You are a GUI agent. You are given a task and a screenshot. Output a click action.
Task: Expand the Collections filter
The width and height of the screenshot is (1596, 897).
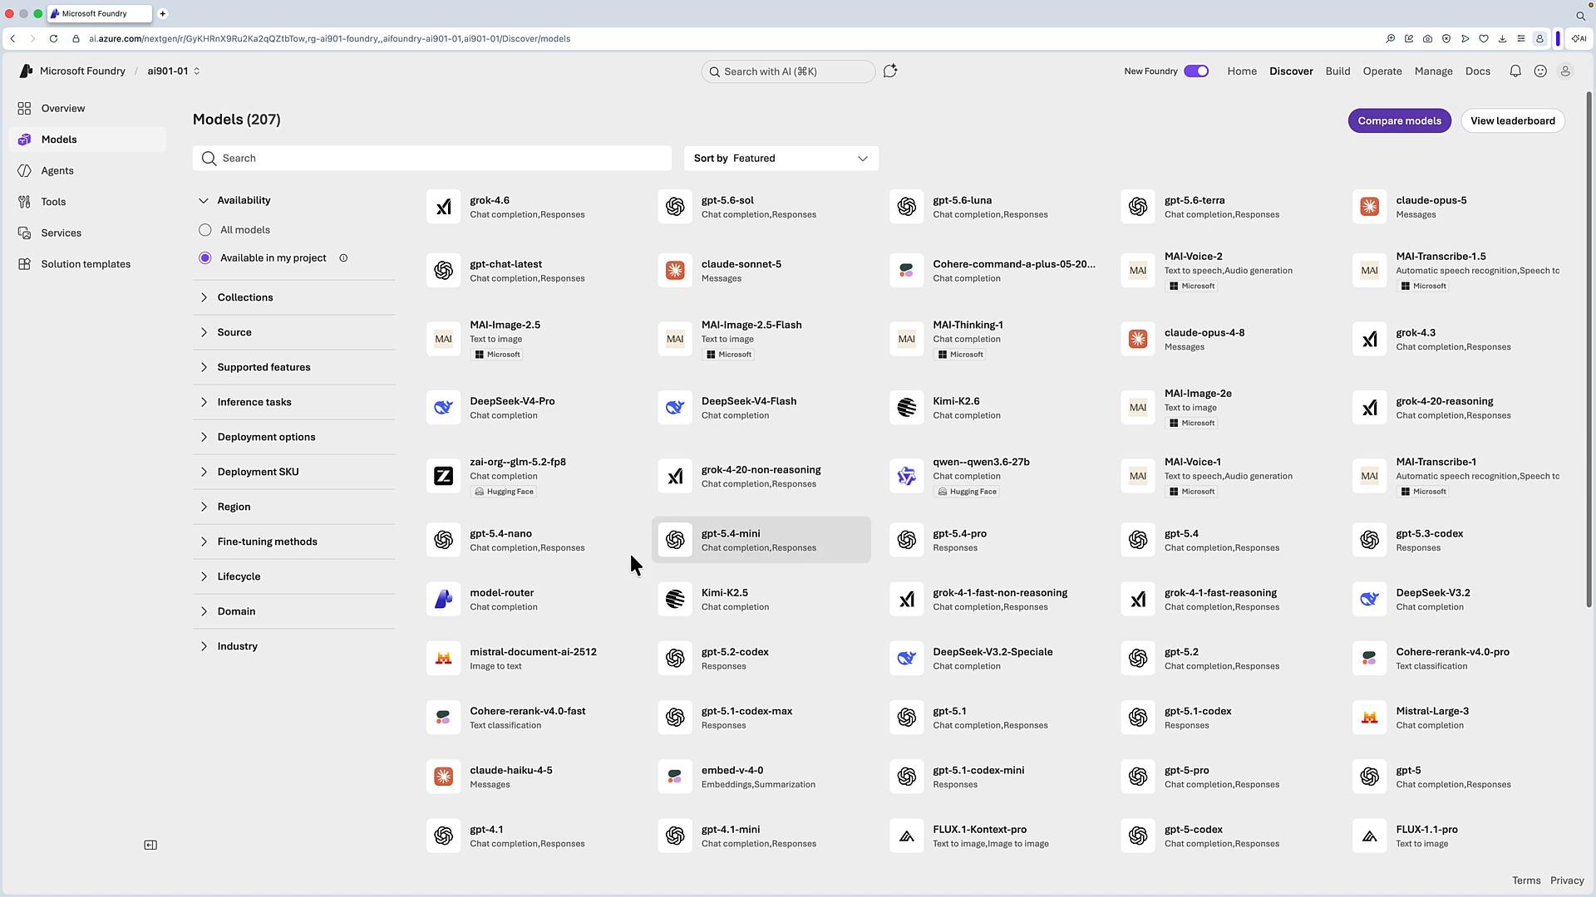pyautogui.click(x=204, y=297)
